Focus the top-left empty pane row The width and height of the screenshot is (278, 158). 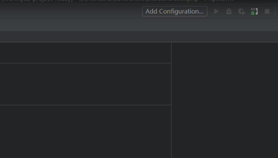point(86,53)
